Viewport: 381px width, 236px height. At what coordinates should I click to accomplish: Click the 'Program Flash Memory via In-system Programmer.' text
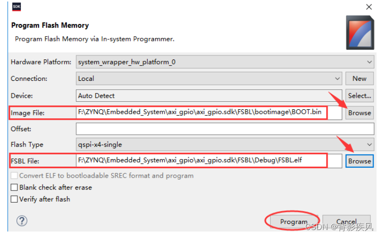point(95,39)
